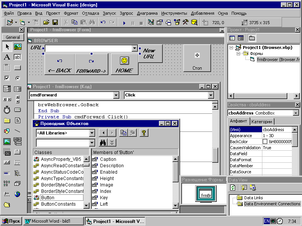Click the BackColor white color swatch
302x226 pixels.
(x=265, y=142)
